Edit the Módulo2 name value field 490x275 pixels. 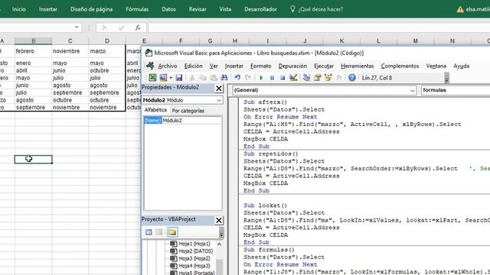pos(191,121)
